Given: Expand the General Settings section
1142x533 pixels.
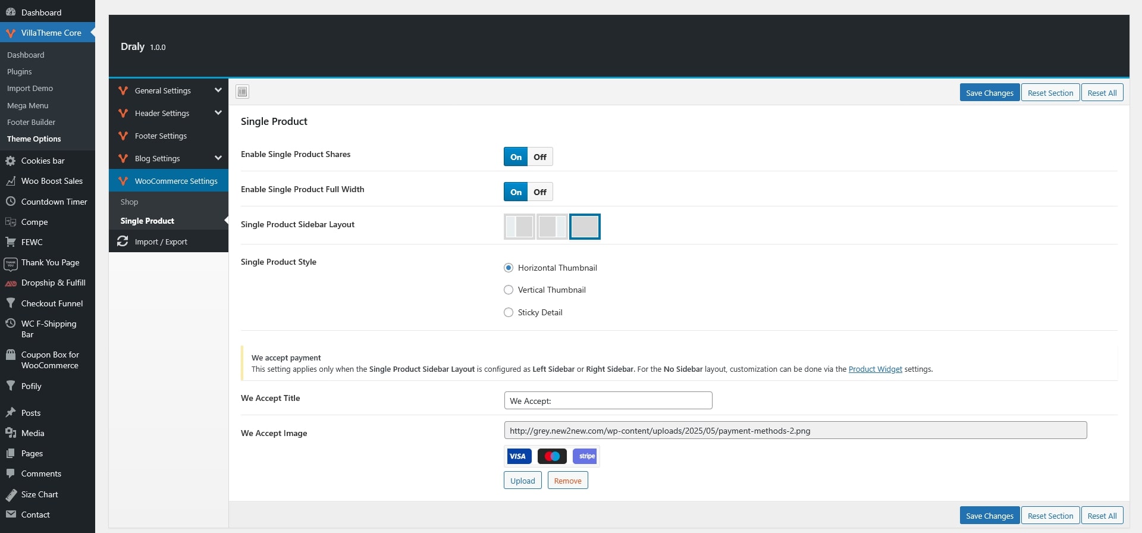Looking at the screenshot, I should click(218, 90).
